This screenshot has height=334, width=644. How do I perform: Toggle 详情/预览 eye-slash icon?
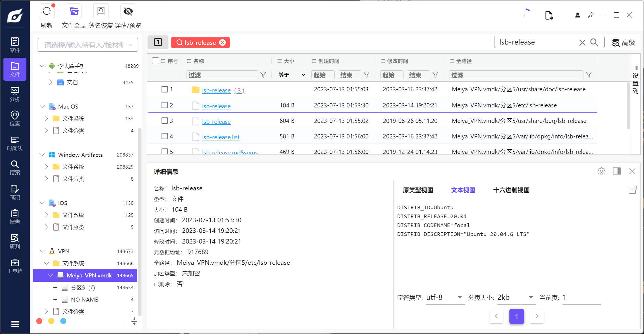point(128,11)
